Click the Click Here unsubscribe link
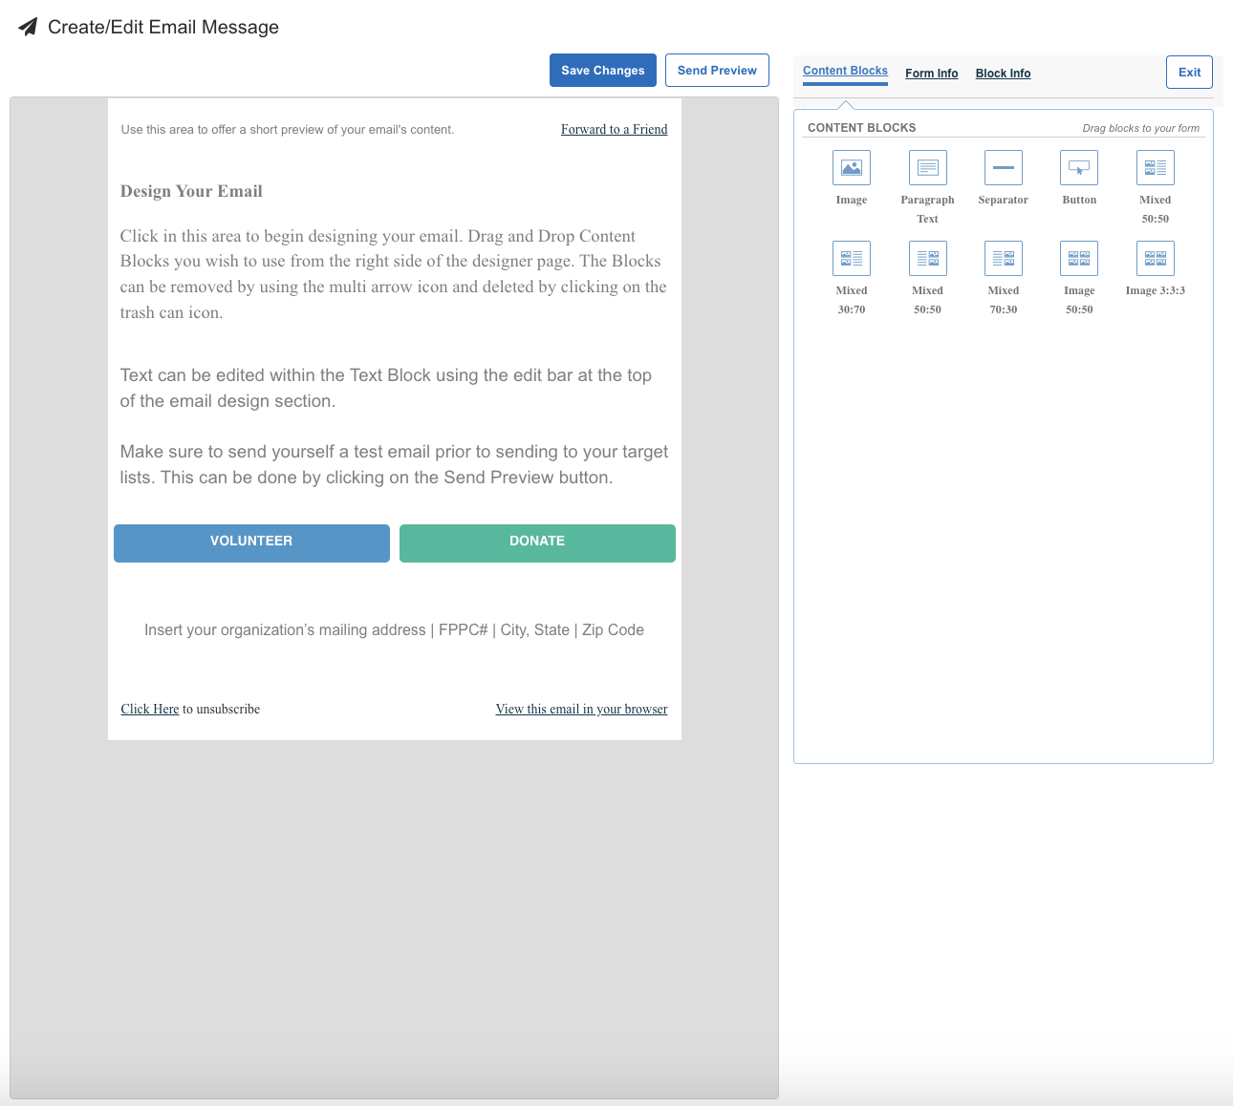Viewport: 1233px width, 1106px height. 150,710
